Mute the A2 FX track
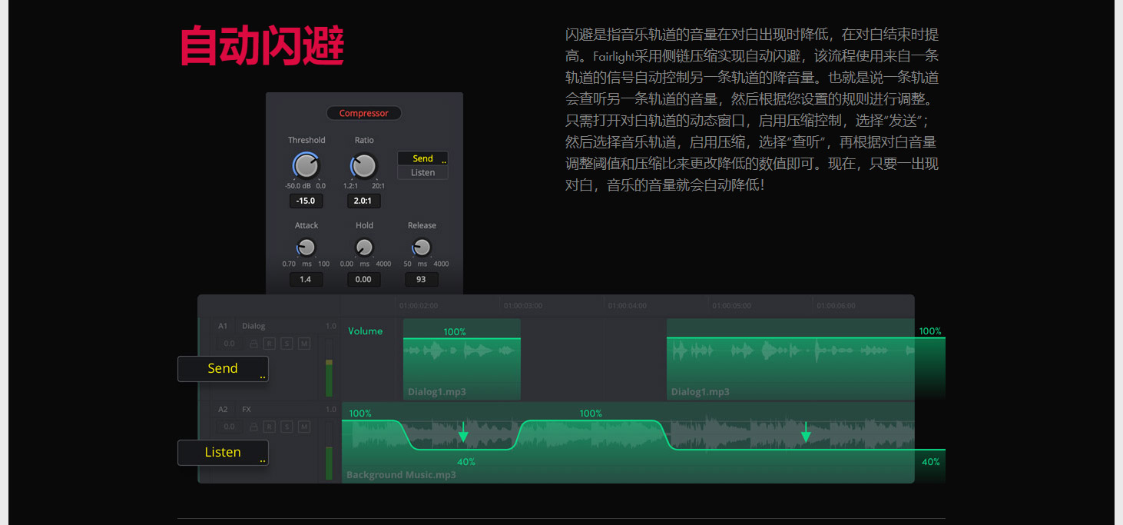This screenshot has width=1123, height=525. click(x=304, y=427)
